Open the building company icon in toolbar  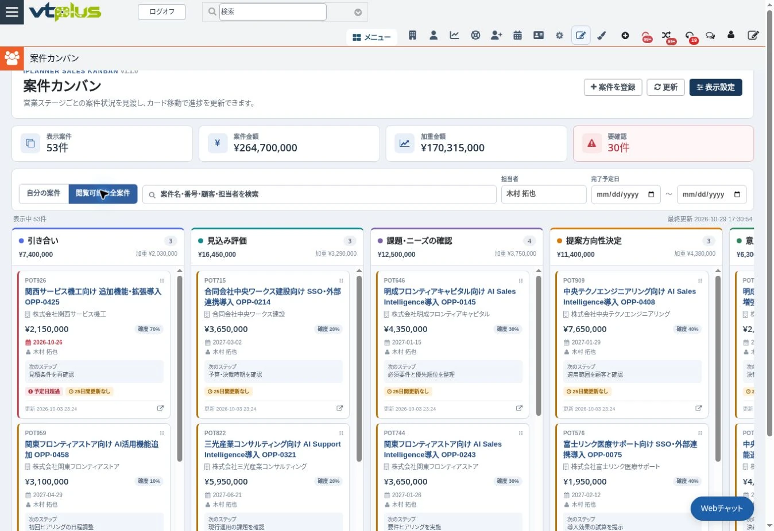coord(412,36)
